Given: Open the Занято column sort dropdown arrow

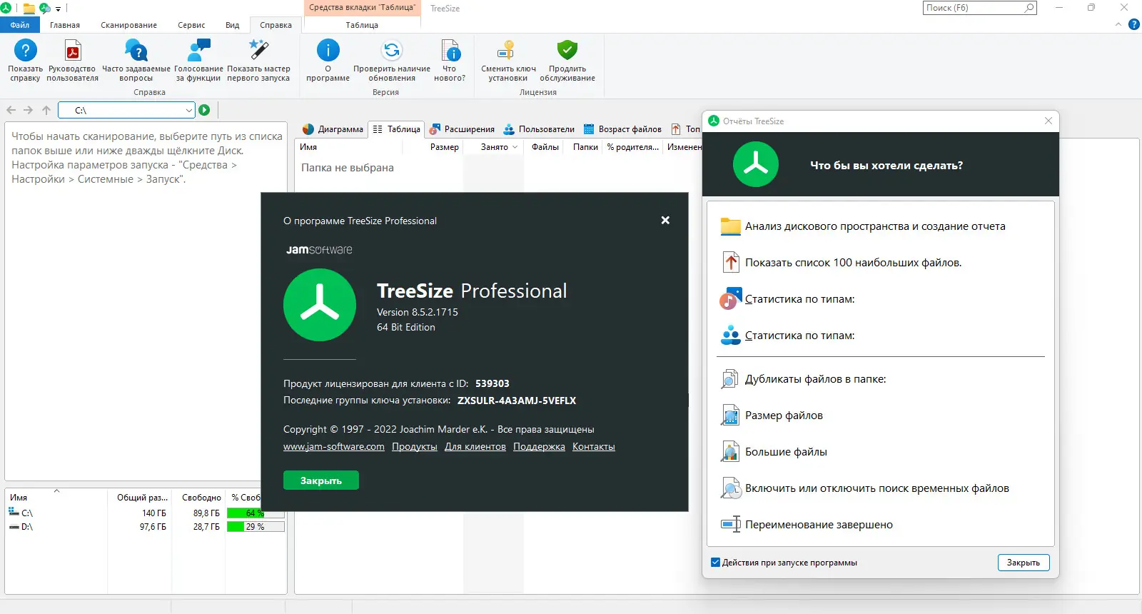Looking at the screenshot, I should point(515,147).
